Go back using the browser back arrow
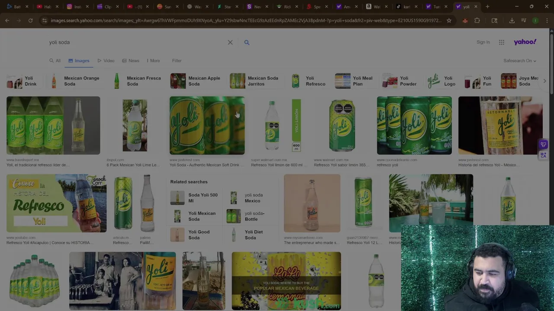 click(x=7, y=20)
